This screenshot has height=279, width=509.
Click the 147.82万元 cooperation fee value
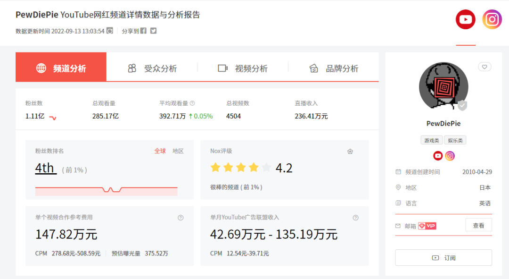66,234
